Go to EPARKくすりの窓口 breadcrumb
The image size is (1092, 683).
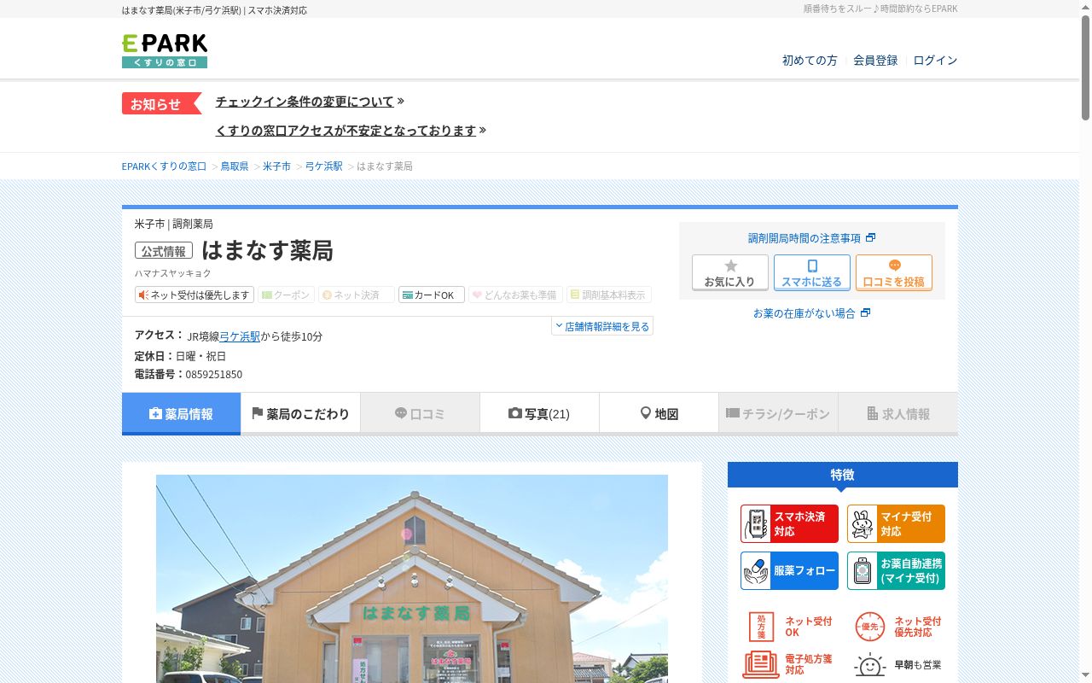tap(164, 166)
